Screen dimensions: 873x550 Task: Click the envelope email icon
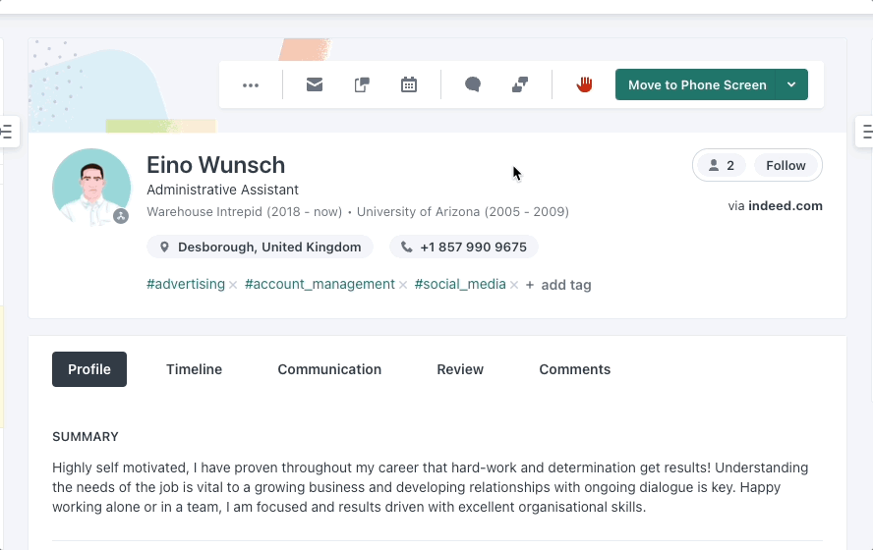click(315, 85)
